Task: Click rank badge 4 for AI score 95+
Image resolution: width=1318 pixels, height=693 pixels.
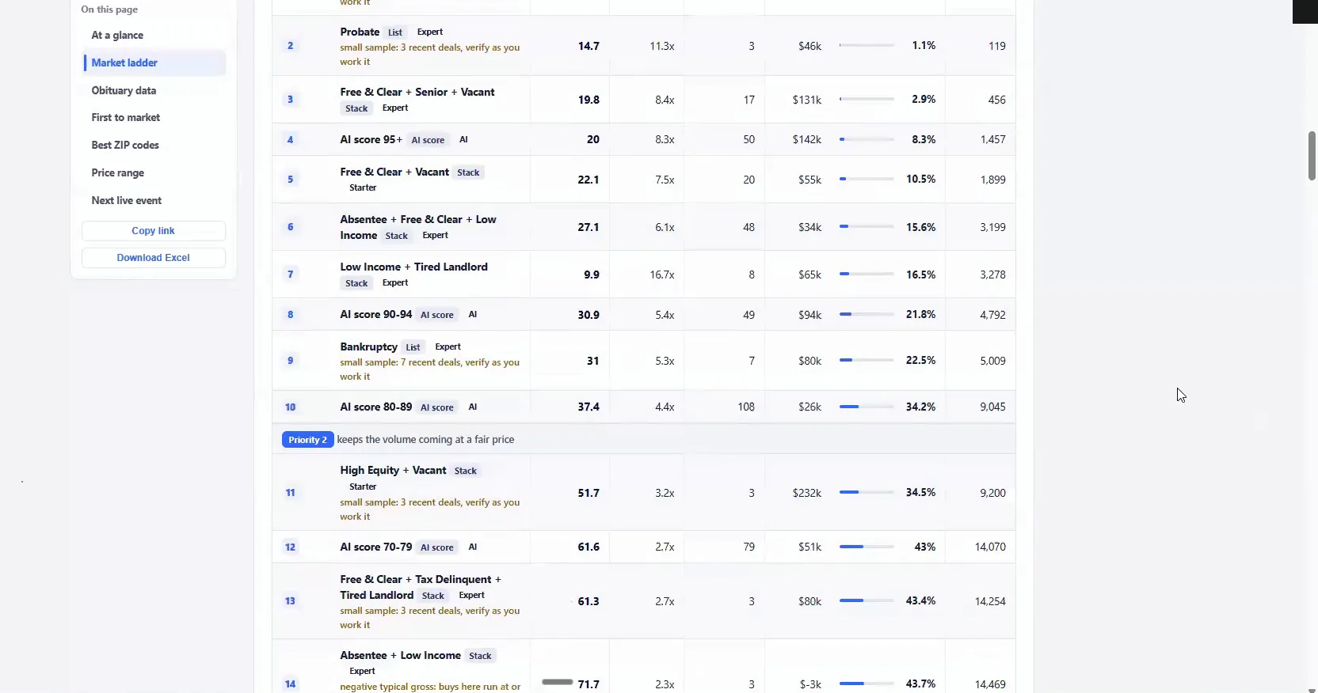Action: (x=291, y=140)
